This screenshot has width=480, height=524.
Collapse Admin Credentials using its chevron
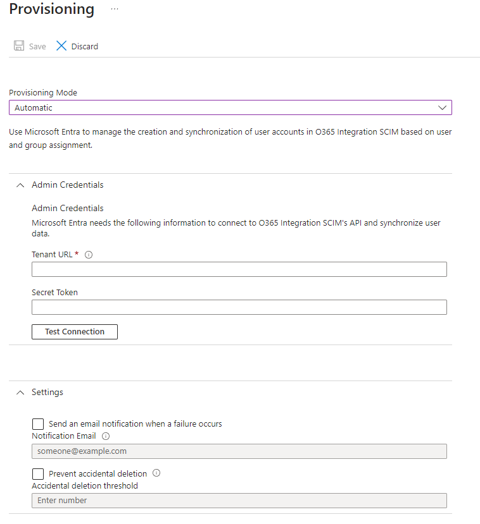[20, 185]
